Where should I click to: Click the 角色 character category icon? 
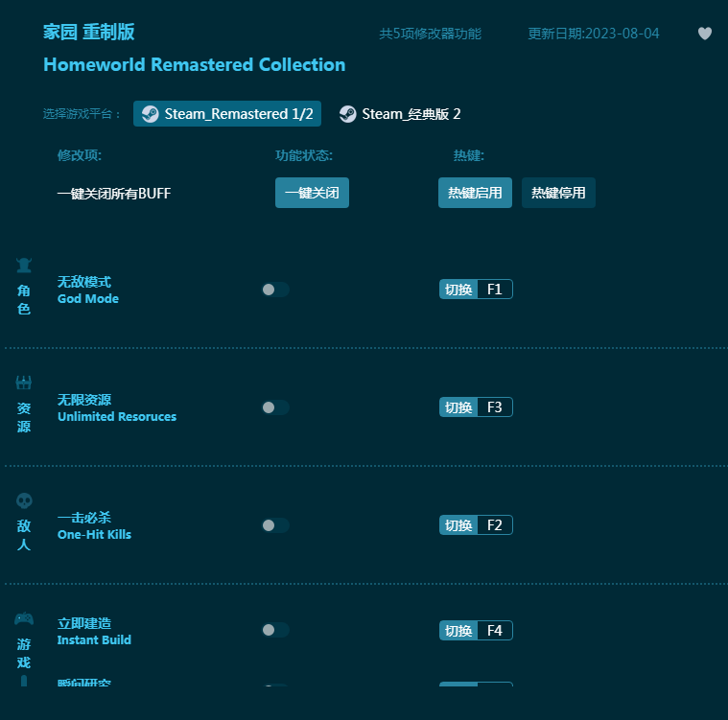click(24, 266)
